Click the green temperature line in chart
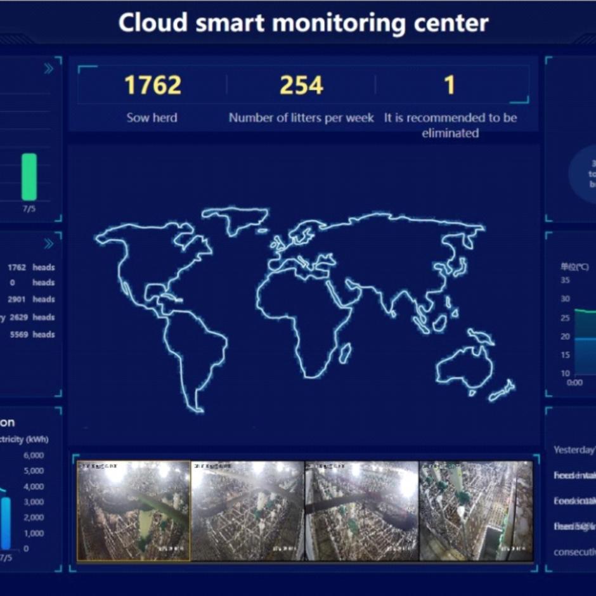Screen dimensions: 596x596 click(x=585, y=311)
